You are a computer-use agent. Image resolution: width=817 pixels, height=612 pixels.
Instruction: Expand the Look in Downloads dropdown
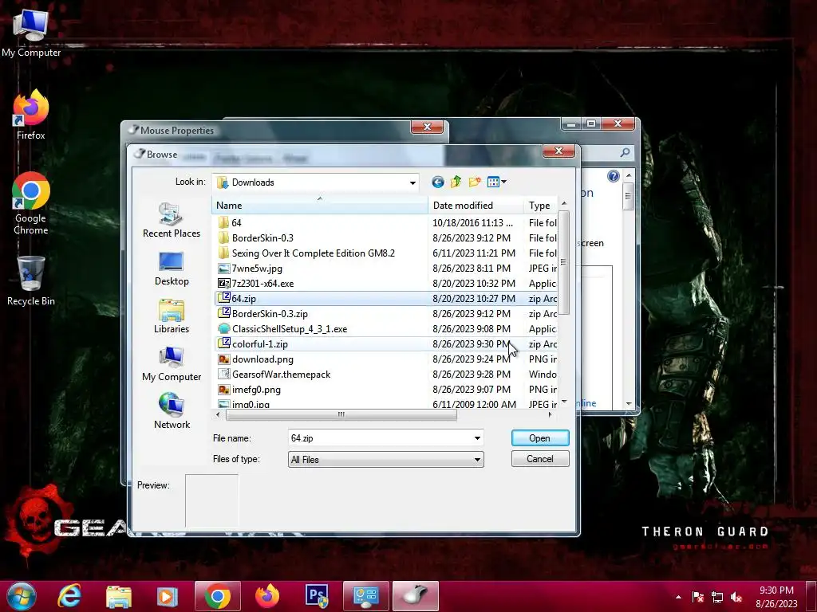coord(412,182)
